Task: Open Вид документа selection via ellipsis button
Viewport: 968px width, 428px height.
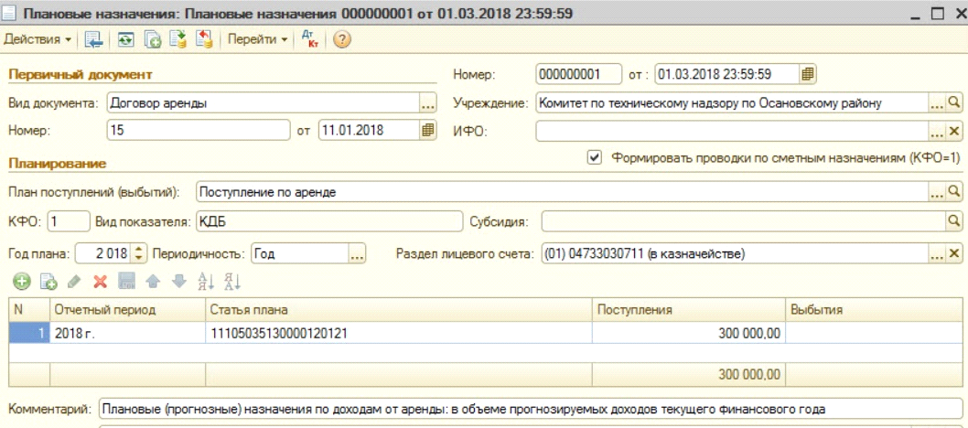Action: click(428, 104)
